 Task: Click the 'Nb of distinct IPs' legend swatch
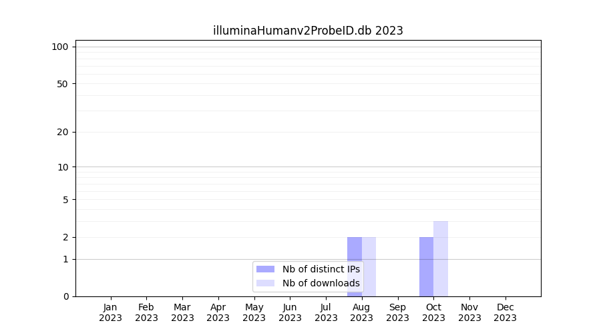pos(265,269)
